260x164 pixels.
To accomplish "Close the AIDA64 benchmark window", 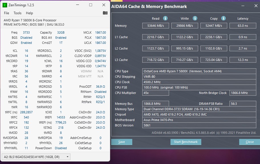I will point(256,6).
